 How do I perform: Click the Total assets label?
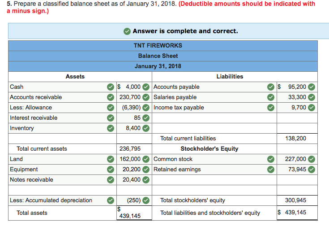(32, 213)
